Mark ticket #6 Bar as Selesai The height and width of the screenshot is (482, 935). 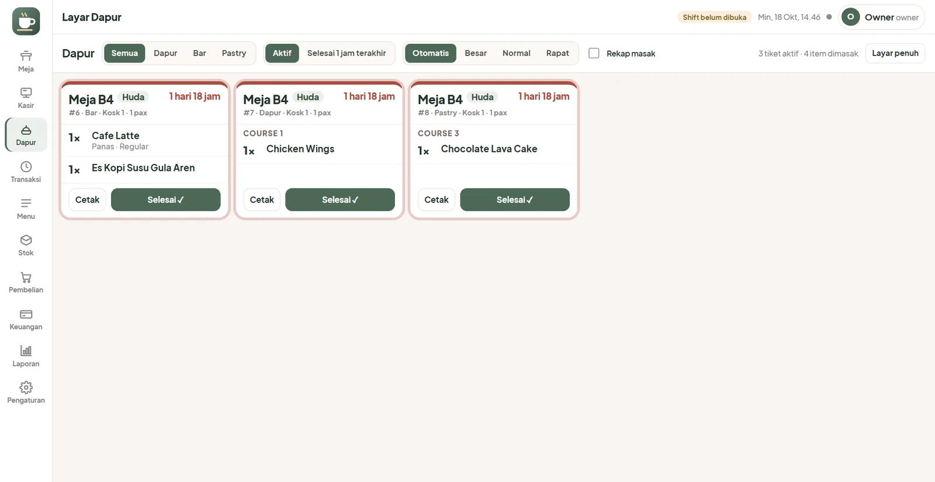(x=166, y=200)
